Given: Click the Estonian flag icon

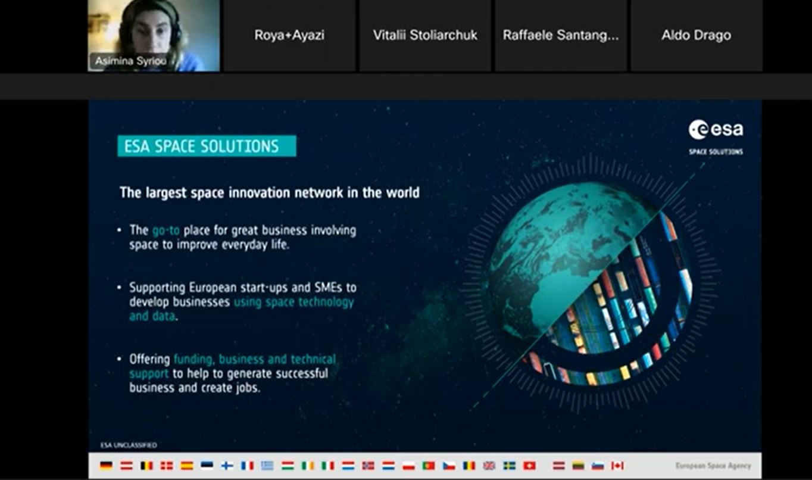Looking at the screenshot, I should tap(207, 466).
